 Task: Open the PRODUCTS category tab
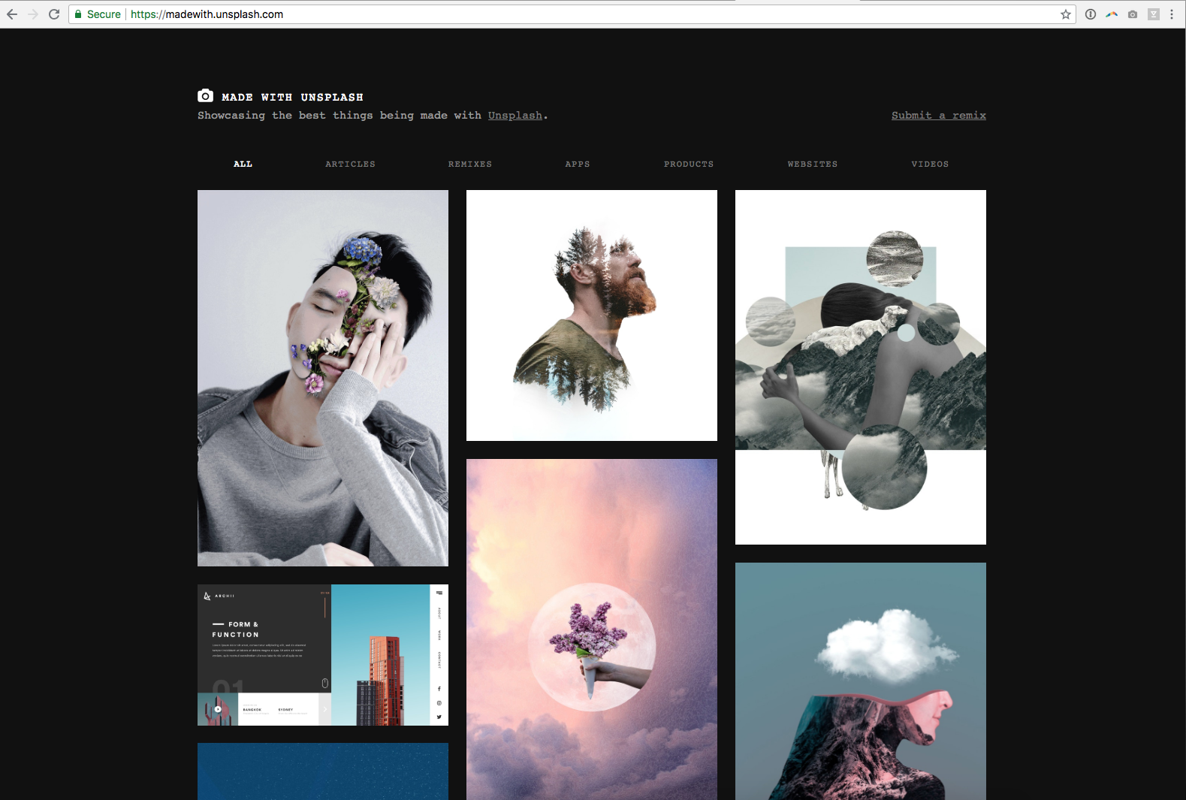coord(689,164)
